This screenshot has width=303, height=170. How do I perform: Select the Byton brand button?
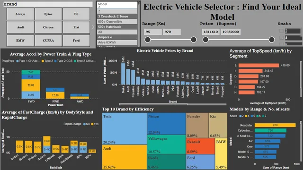(48, 14)
